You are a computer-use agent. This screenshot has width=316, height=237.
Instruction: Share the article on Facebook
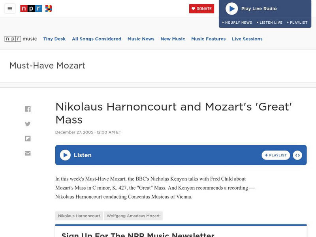pyautogui.click(x=28, y=108)
